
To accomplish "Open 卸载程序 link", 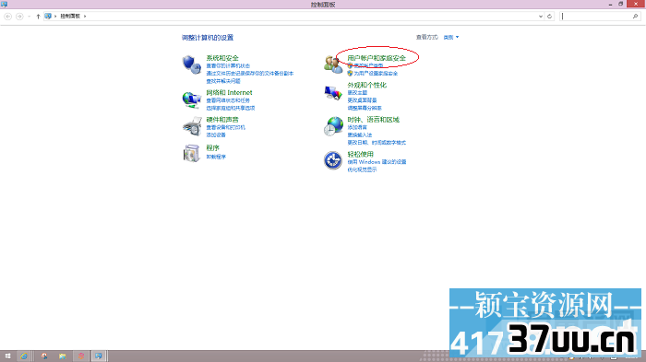I will point(216,157).
